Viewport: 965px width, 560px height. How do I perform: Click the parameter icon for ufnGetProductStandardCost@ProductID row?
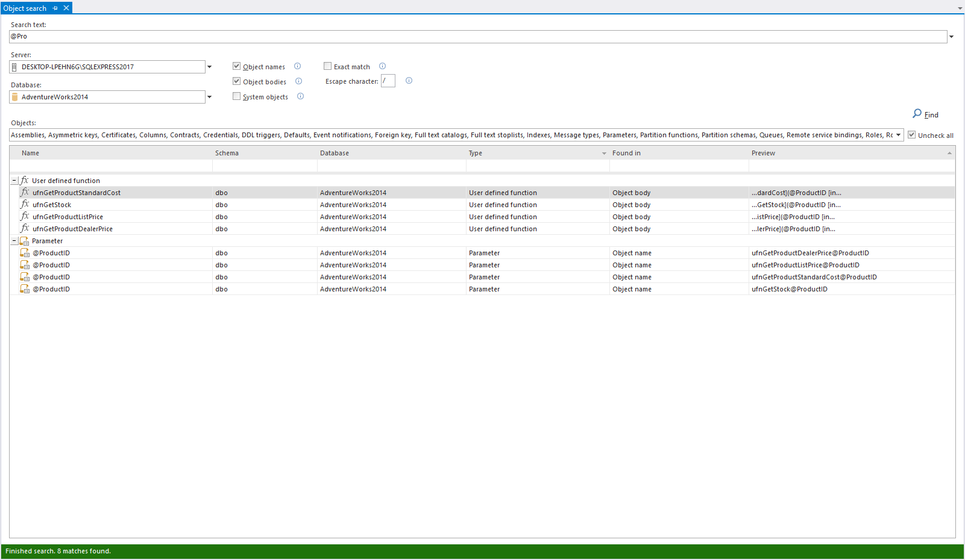coord(25,277)
